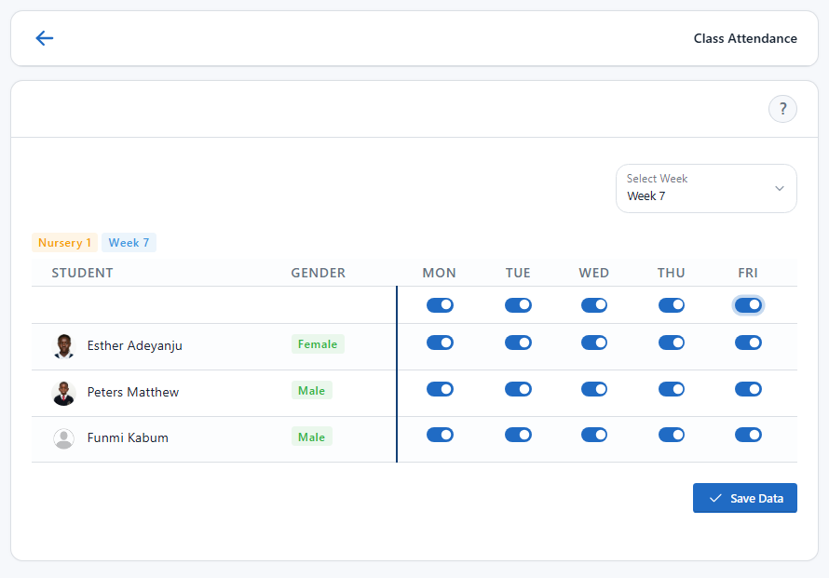Disable Peters Matthew's Tuesday attendance
Viewport: 829px width, 578px height.
pyautogui.click(x=518, y=389)
